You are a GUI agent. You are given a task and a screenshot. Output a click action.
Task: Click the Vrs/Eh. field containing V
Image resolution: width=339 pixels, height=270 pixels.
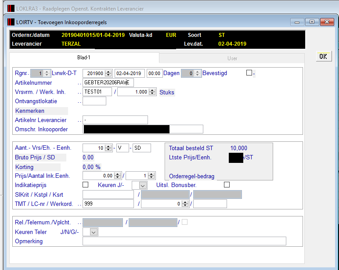(x=123, y=148)
